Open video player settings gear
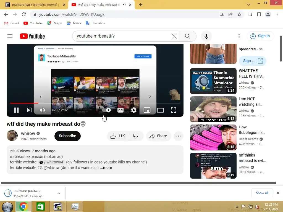Image resolution: width=283 pixels, height=212 pixels. tap(133, 110)
